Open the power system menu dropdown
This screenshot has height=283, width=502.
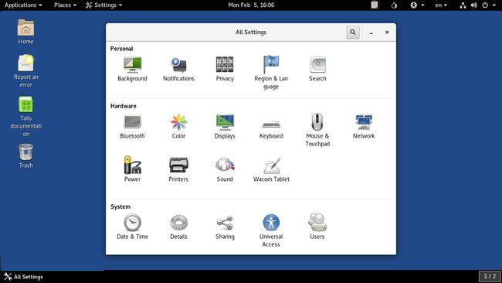[x=489, y=5]
